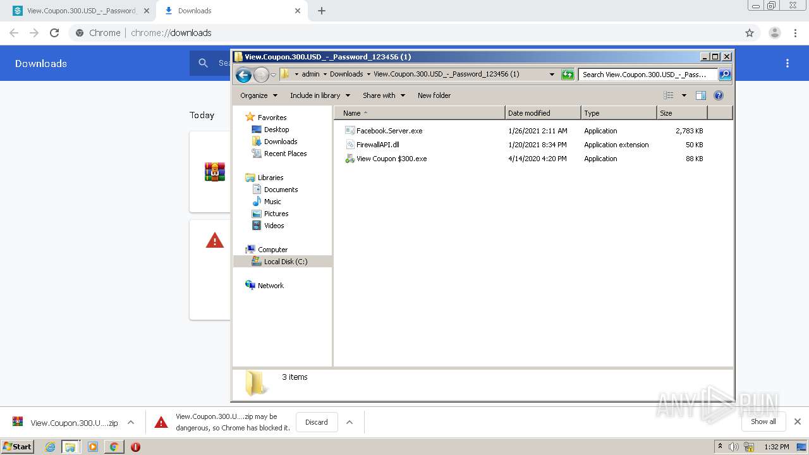This screenshot has width=809, height=455.
Task: Open the Share with menu
Action: (384, 95)
